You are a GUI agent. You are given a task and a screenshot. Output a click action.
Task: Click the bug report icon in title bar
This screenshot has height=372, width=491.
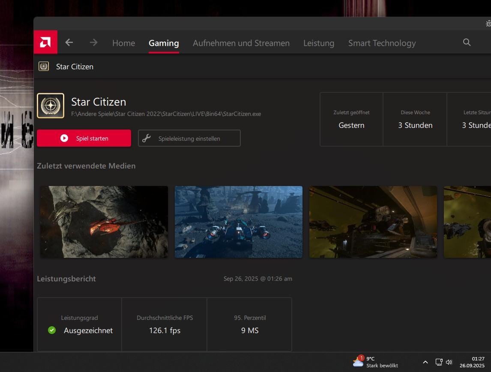coord(488,24)
